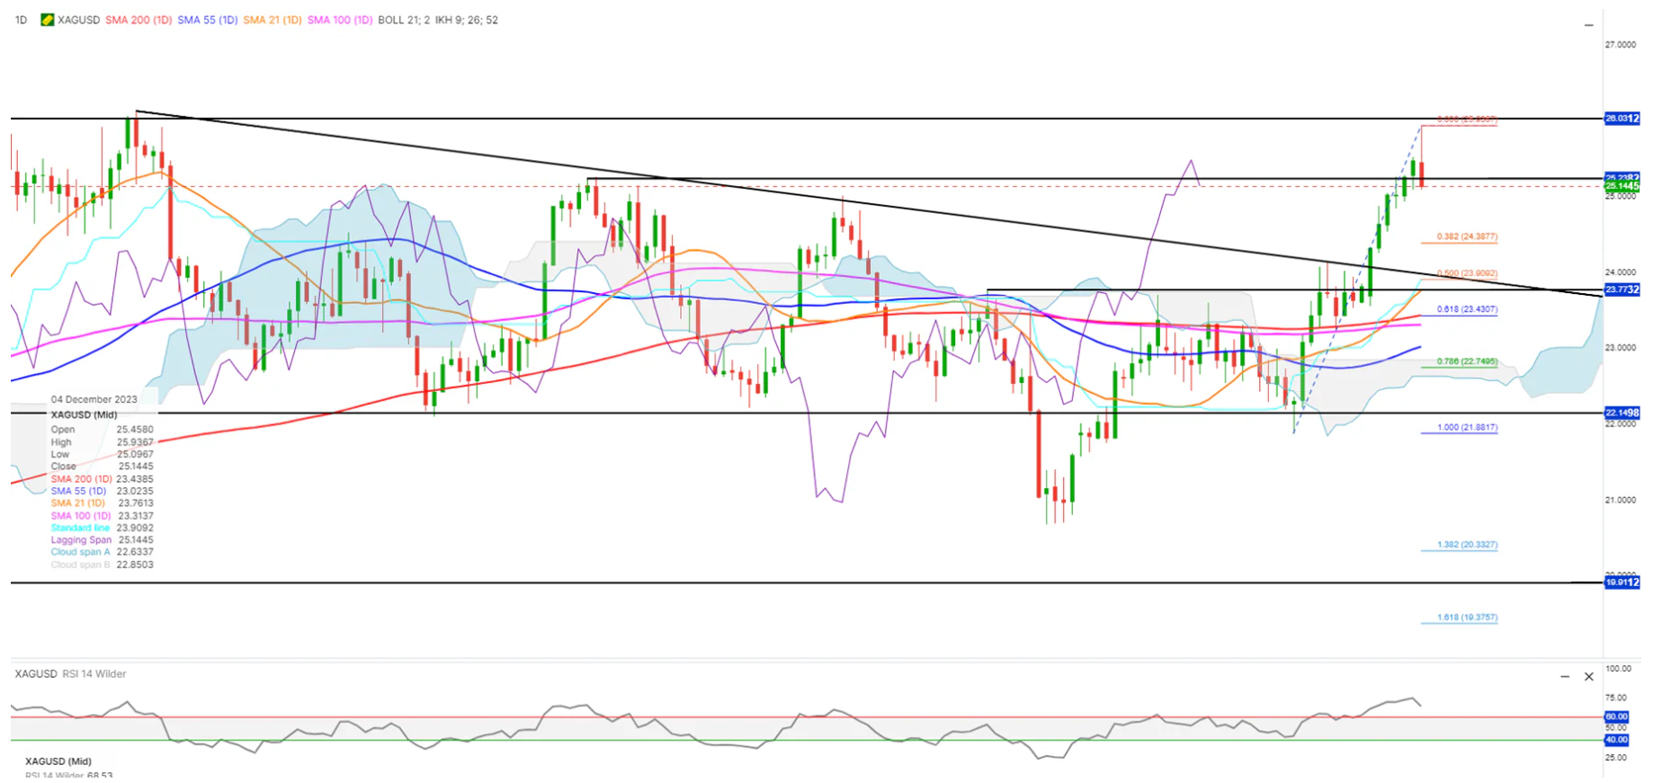The width and height of the screenshot is (1653, 783).
Task: Minimize the RSI 14 Wilder panel
Action: [1565, 676]
